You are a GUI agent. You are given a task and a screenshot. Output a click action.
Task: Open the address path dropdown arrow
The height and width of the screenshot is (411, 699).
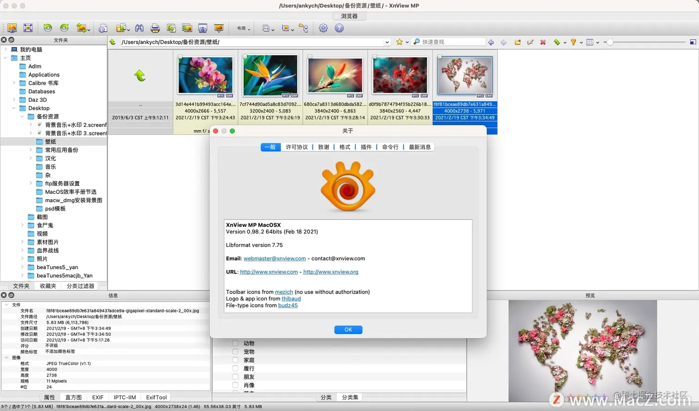(387, 42)
